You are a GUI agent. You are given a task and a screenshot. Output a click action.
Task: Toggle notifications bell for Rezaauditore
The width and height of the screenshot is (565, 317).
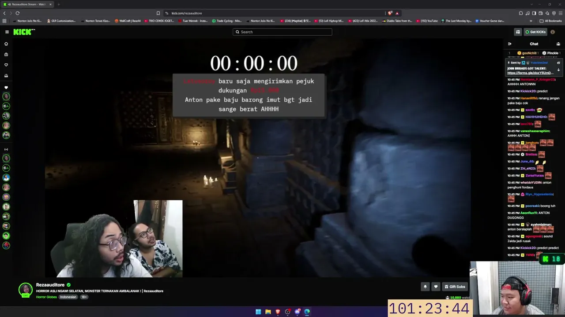tap(425, 287)
